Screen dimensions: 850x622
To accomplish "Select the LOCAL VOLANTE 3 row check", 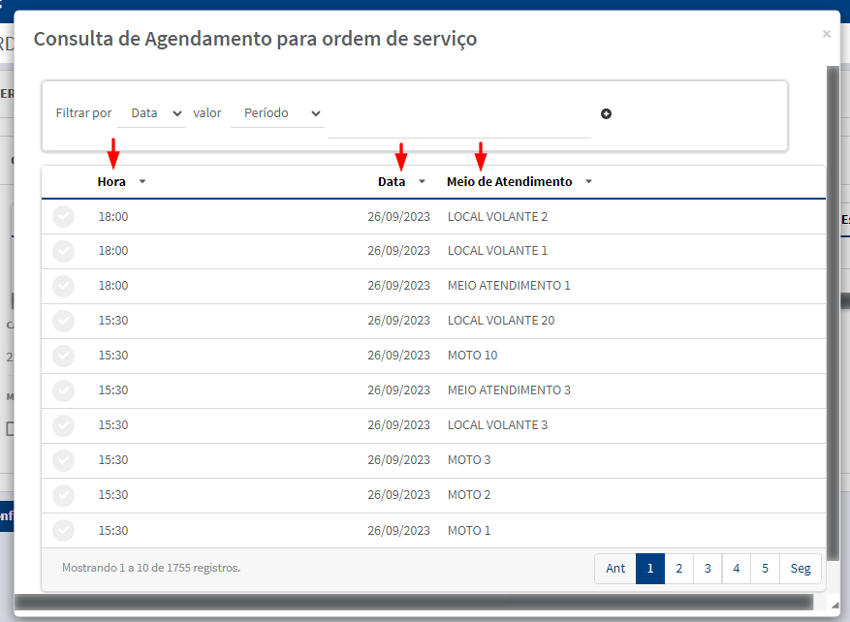I will (x=63, y=425).
